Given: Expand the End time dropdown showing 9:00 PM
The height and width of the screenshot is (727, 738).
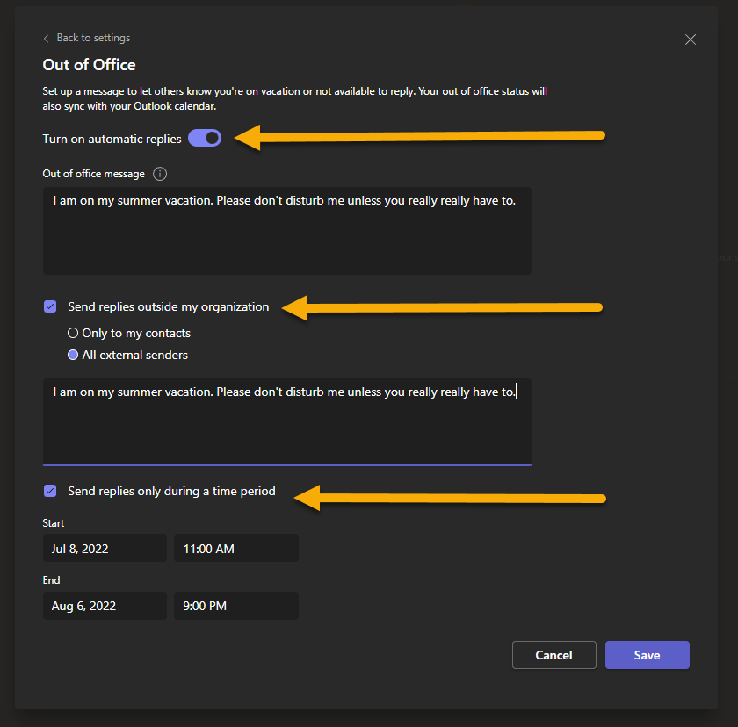Looking at the screenshot, I should click(x=235, y=606).
